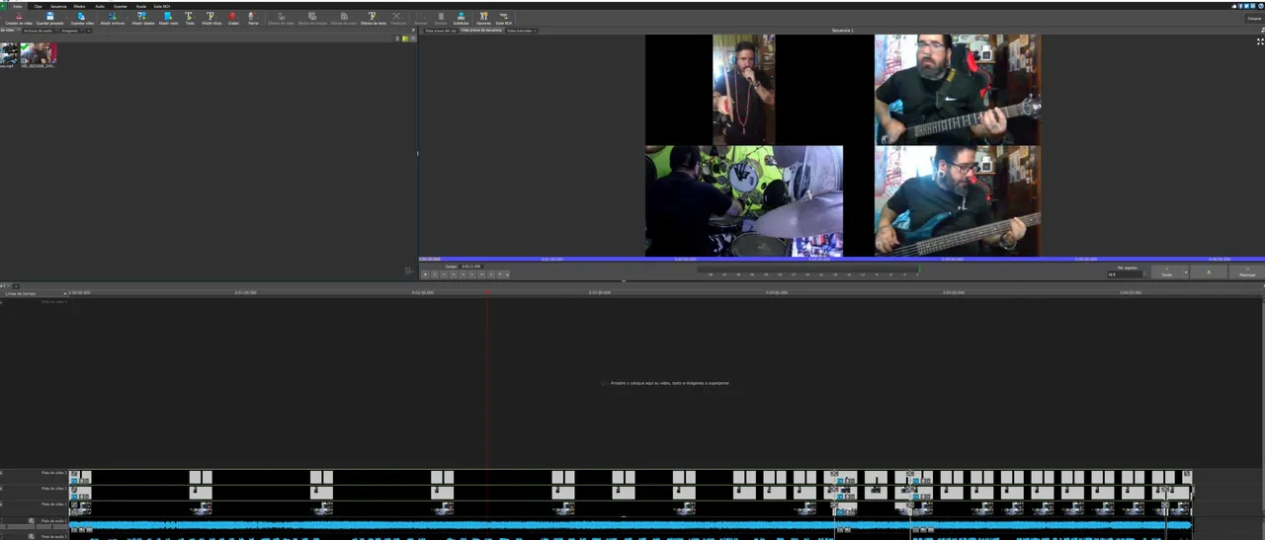The image size is (1265, 540).
Task: Open the Secuencia menu
Action: [x=58, y=6]
